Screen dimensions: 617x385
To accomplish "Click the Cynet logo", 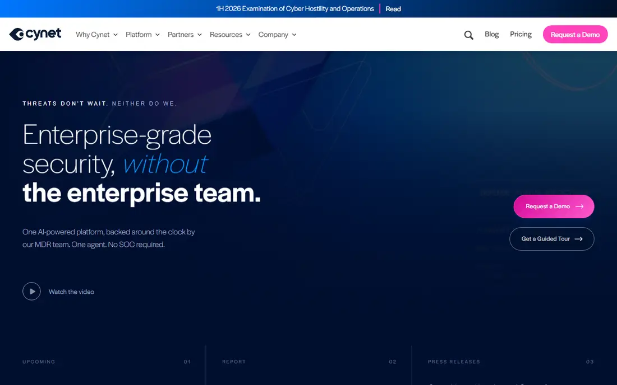I will coord(35,34).
